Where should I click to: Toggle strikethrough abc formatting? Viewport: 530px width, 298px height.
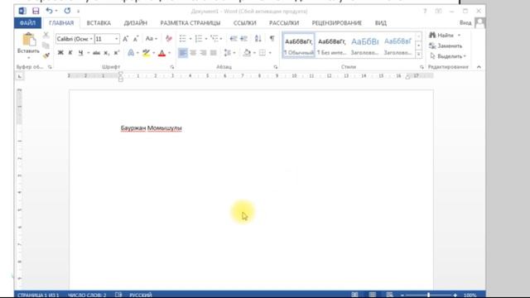click(96, 53)
